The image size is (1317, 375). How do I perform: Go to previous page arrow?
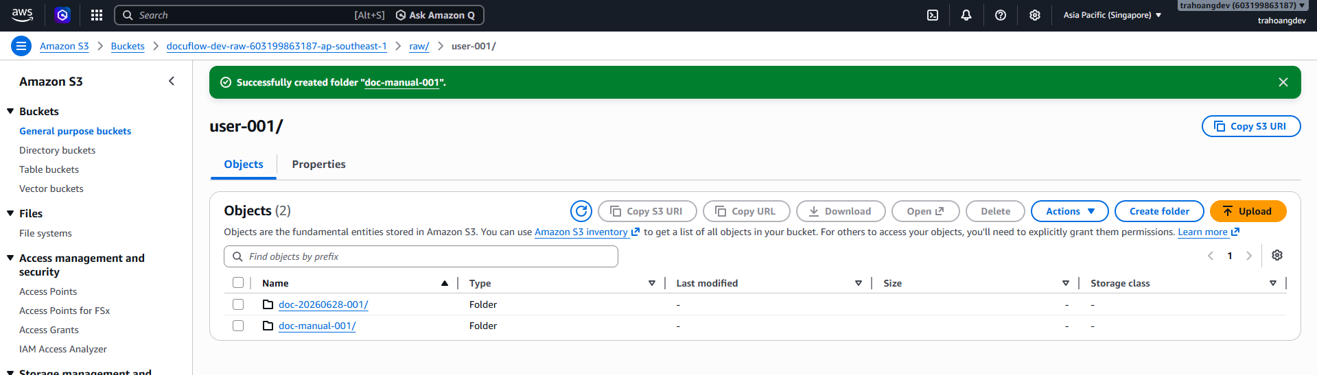pos(1211,256)
